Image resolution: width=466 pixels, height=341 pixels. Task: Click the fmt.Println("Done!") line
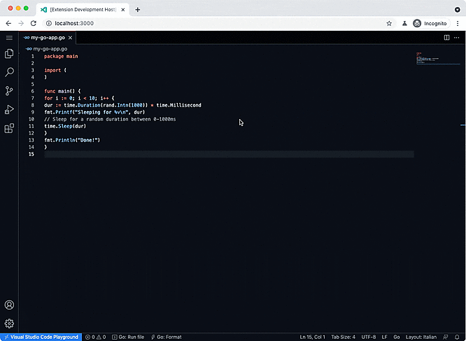pyautogui.click(x=72, y=140)
